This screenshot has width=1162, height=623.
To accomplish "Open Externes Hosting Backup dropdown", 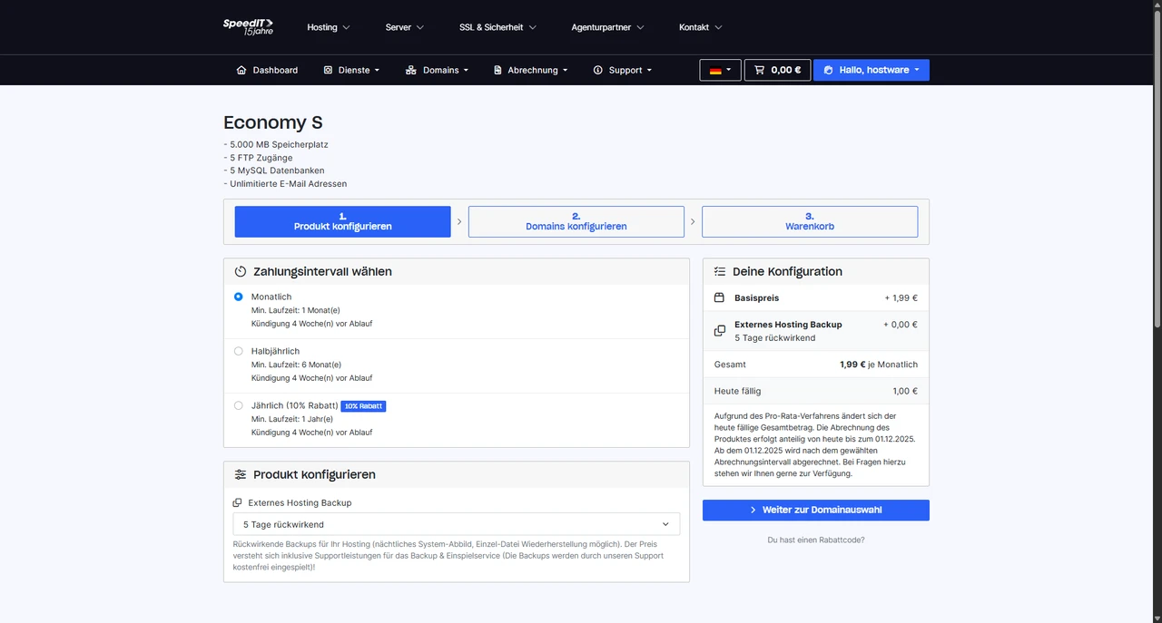I will pos(456,524).
